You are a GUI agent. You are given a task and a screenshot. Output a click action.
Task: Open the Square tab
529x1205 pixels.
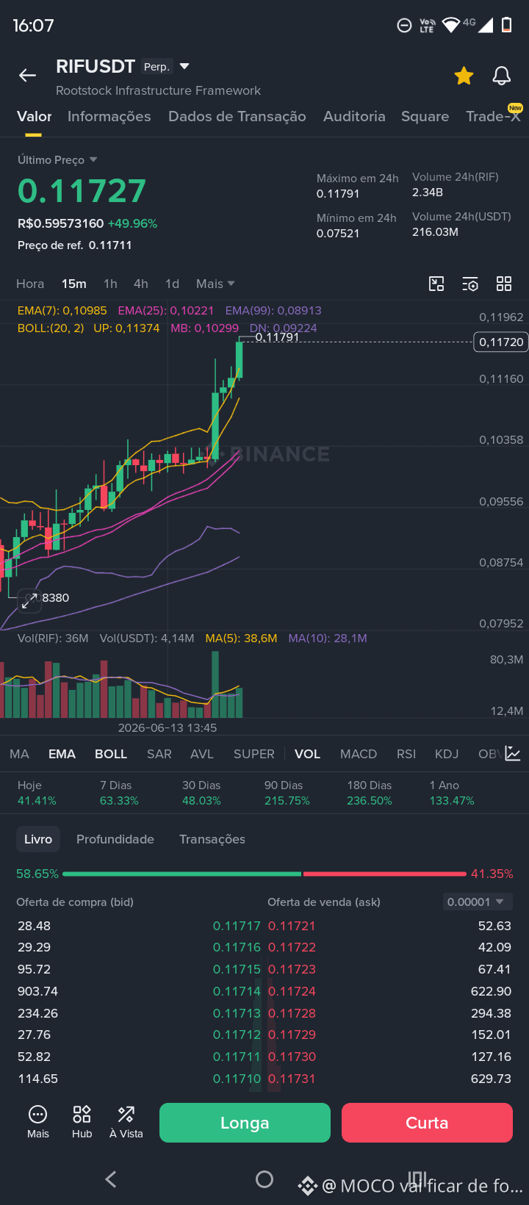[x=425, y=116]
